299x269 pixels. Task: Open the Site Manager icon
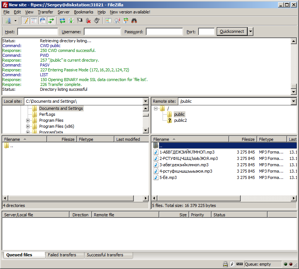(8, 21)
